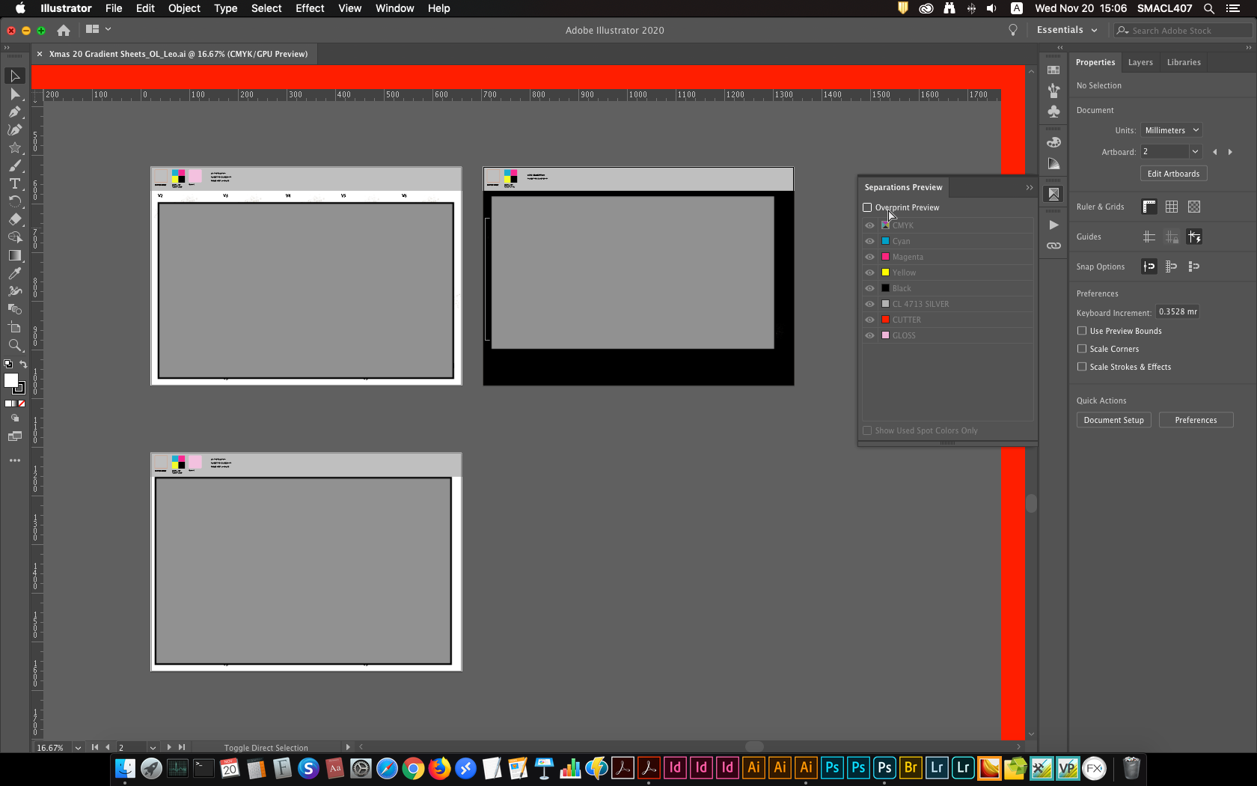
Task: Select the Selection tool
Action: (x=15, y=76)
